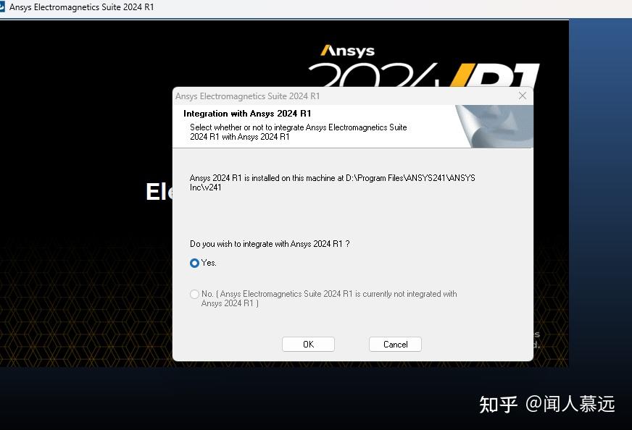Confirm integration by clicking OK
The width and height of the screenshot is (632, 430).
click(308, 344)
